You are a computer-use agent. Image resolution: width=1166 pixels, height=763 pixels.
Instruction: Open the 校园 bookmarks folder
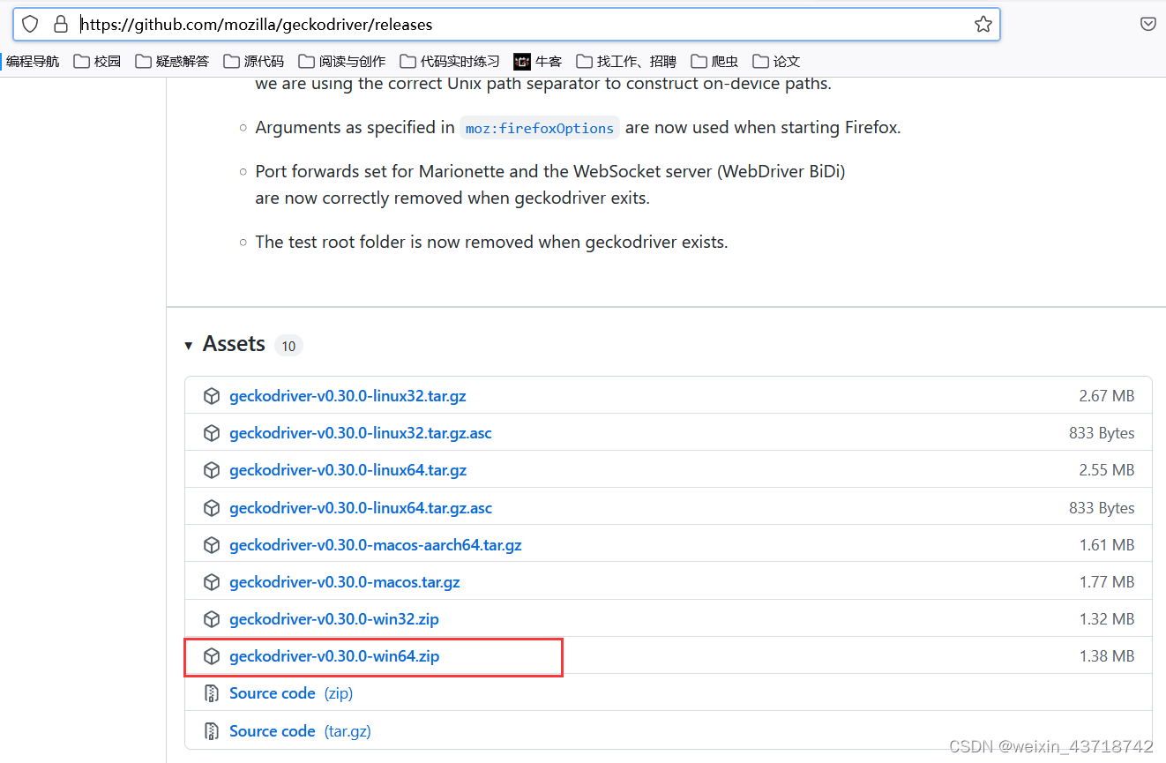(97, 61)
